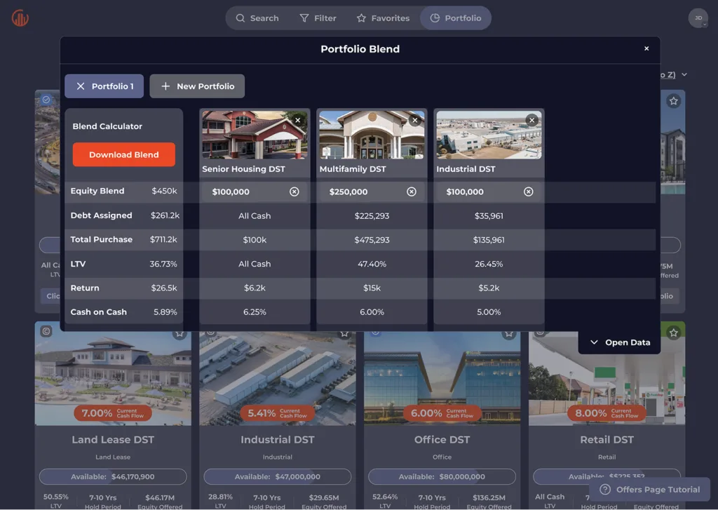Click the Cash on Cash 5.89% row
Viewport: 718px width, 510px height.
coord(123,312)
